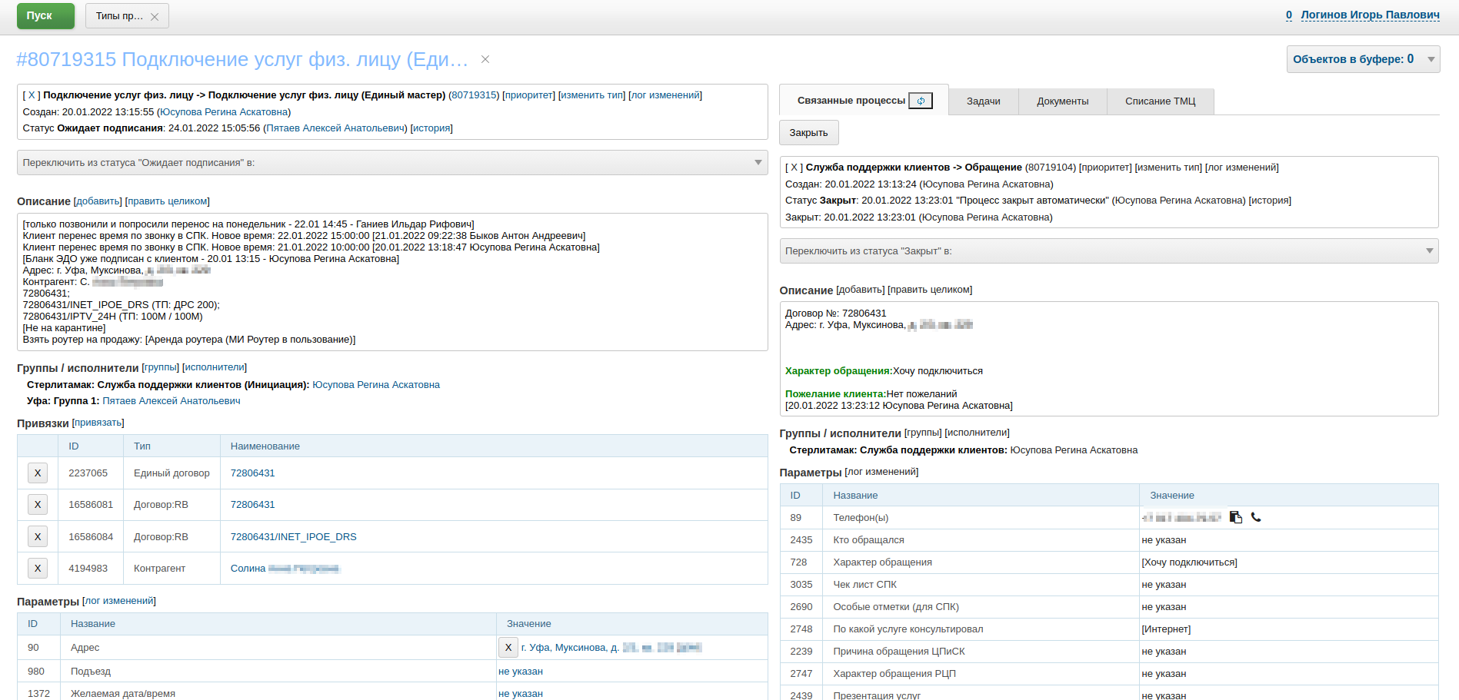Open the Списание ТМЦ tab
The height and width of the screenshot is (700, 1459).
(x=1160, y=101)
